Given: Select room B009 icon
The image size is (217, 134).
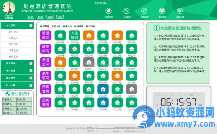Looking at the screenshot, I should click(x=89, y=76).
